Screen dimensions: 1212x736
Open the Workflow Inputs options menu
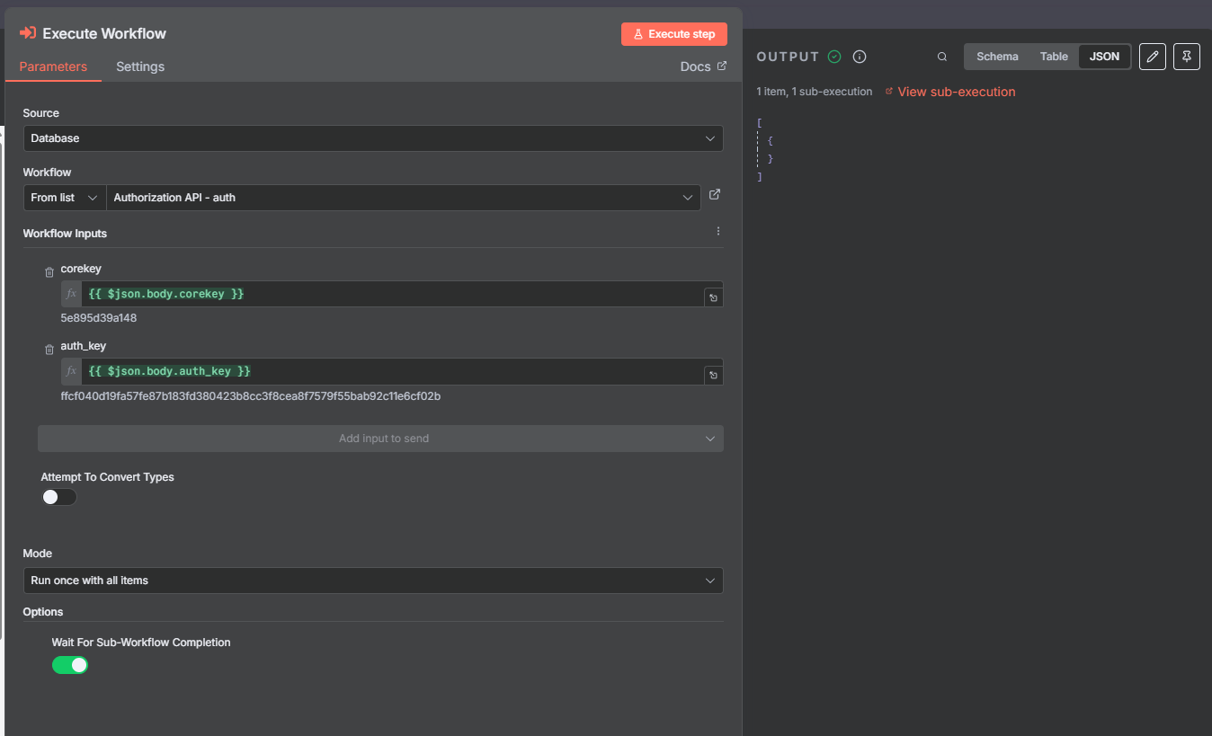tap(718, 231)
